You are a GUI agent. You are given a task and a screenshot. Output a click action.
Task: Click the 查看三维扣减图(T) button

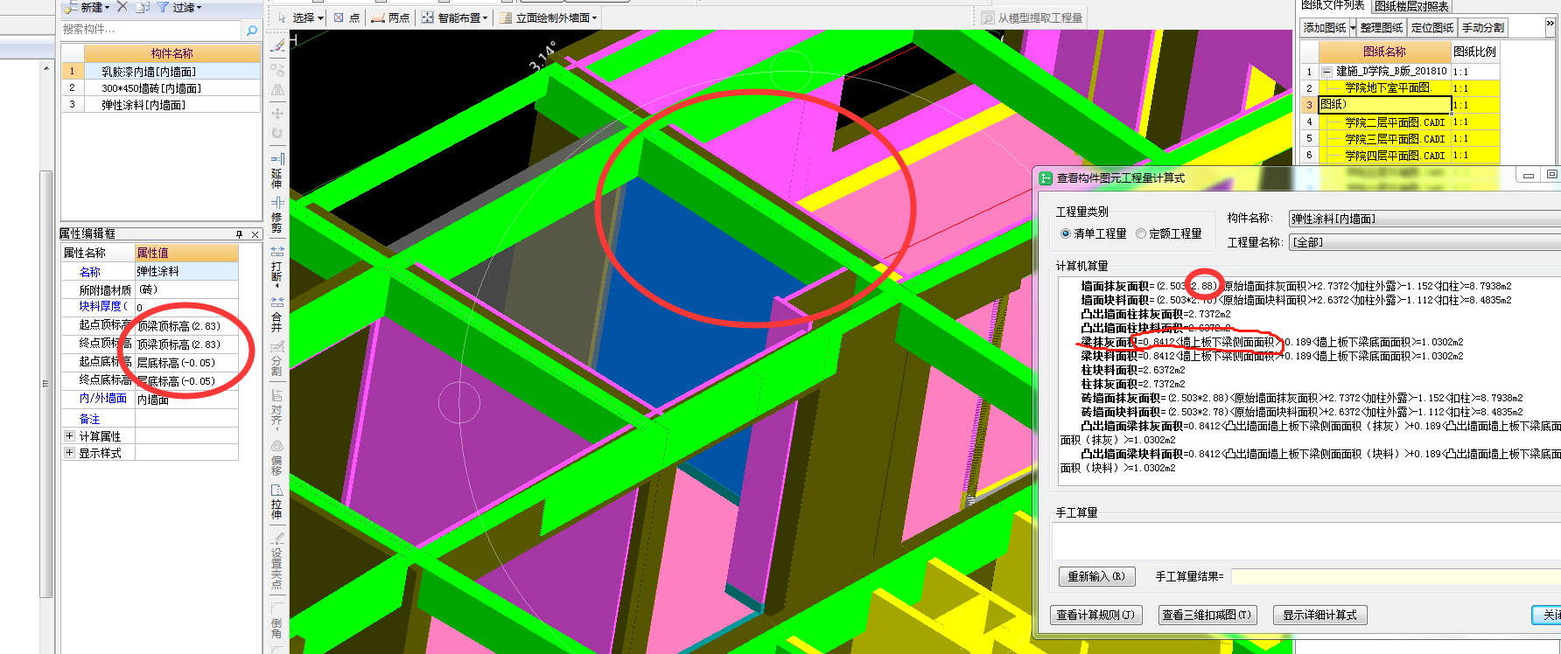(x=1207, y=615)
